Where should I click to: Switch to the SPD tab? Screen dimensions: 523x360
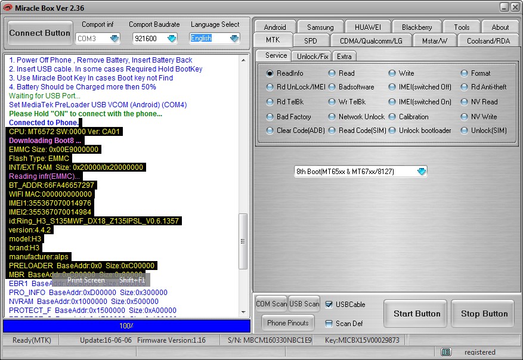[x=311, y=41]
